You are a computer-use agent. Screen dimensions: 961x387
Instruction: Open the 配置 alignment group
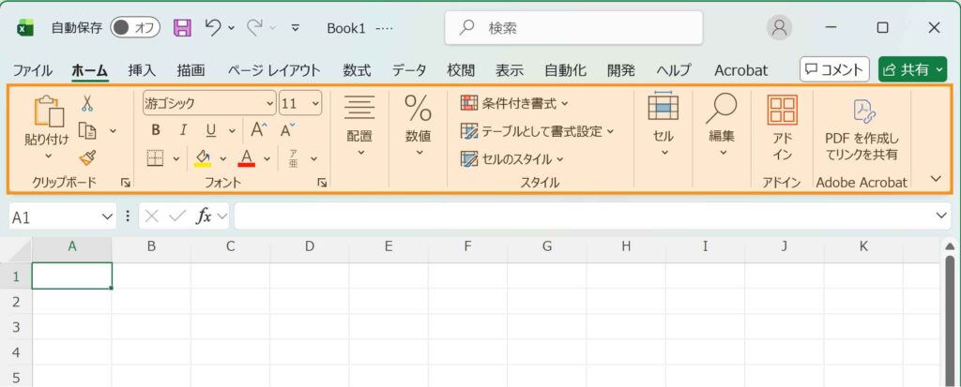pyautogui.click(x=359, y=126)
